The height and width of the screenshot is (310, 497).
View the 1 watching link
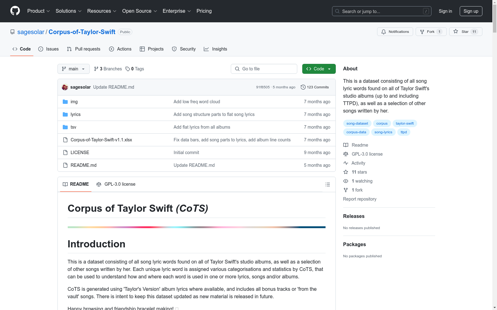coord(358,181)
